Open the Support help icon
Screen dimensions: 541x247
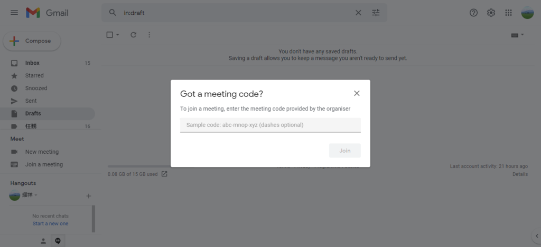[473, 13]
